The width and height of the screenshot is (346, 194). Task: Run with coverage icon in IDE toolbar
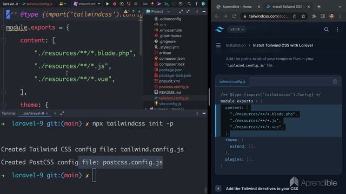tap(122, 4)
